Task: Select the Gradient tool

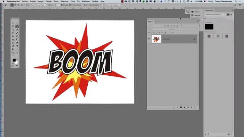Action: (x=17, y=40)
